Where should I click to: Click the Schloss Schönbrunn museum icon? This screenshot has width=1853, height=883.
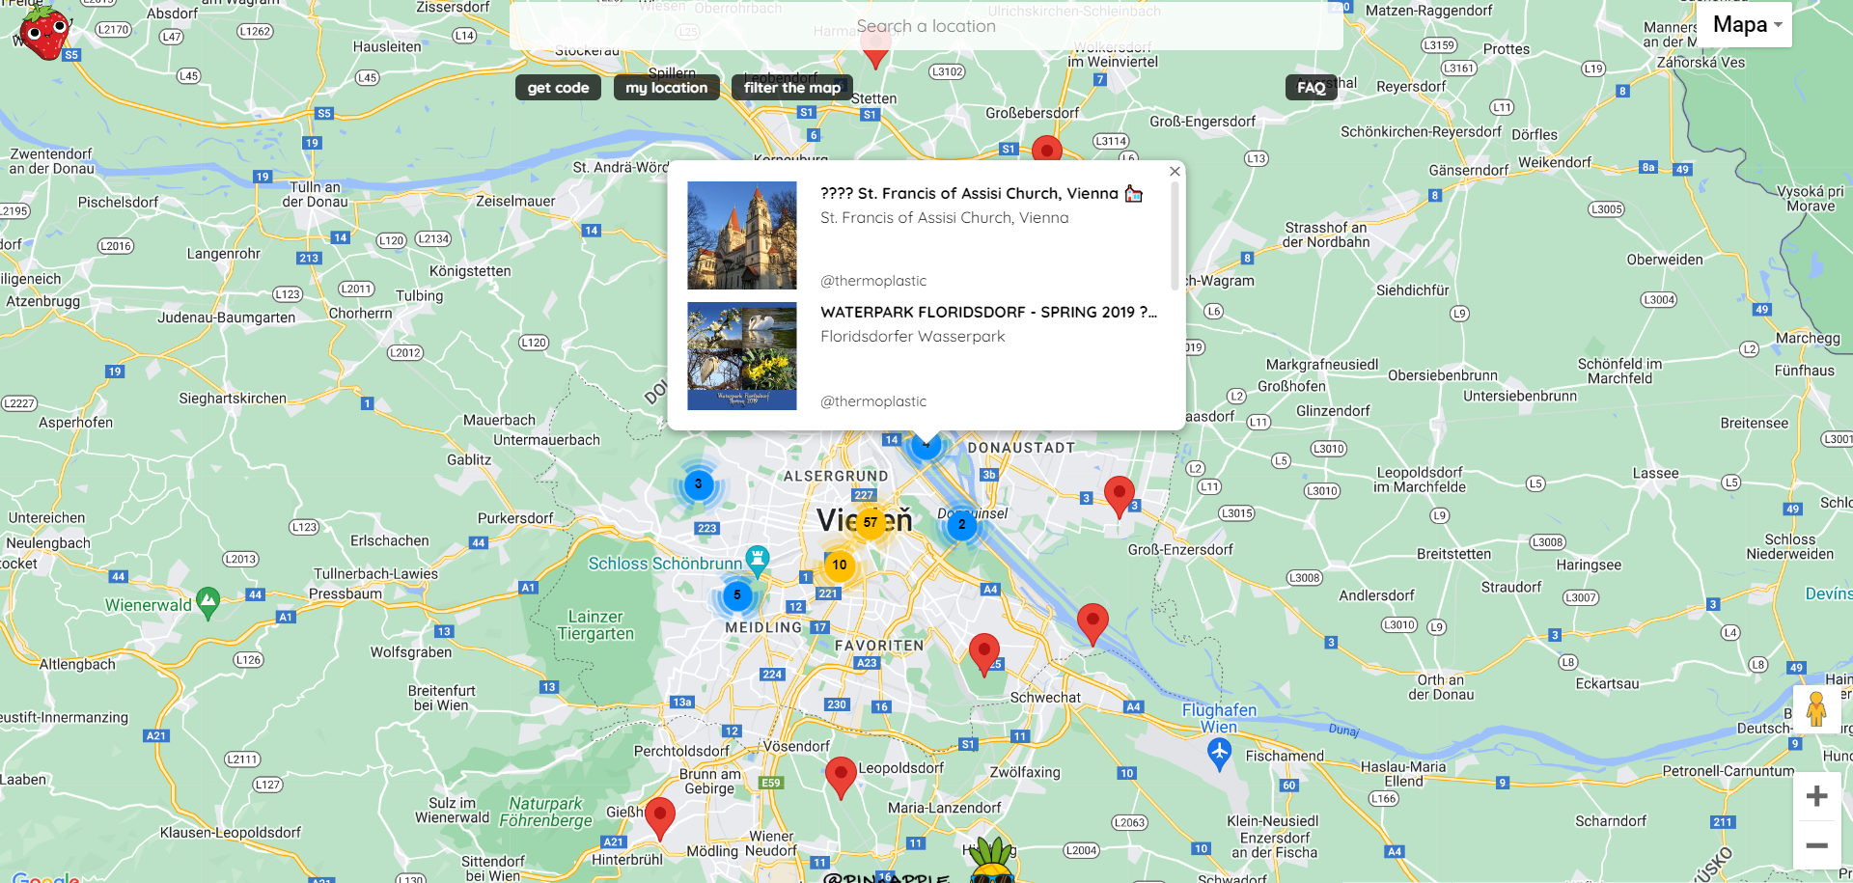758,561
